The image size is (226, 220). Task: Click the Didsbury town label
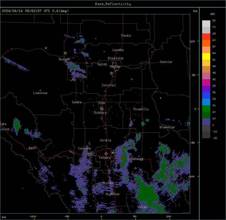100,113
